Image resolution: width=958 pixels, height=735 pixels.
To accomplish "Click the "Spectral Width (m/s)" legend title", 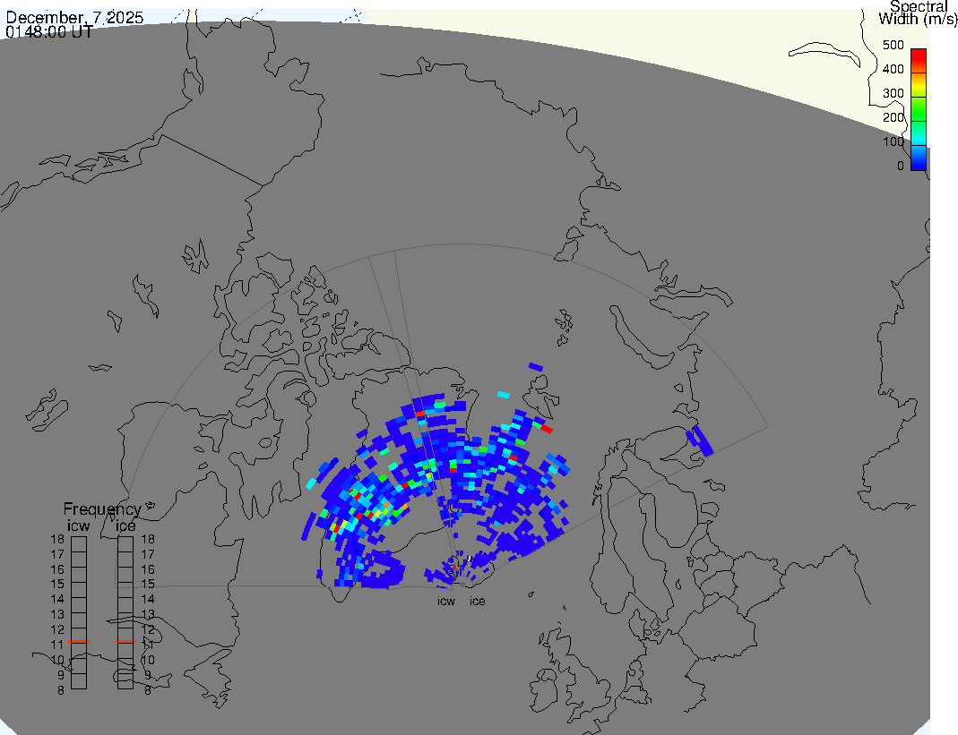I will click(919, 13).
